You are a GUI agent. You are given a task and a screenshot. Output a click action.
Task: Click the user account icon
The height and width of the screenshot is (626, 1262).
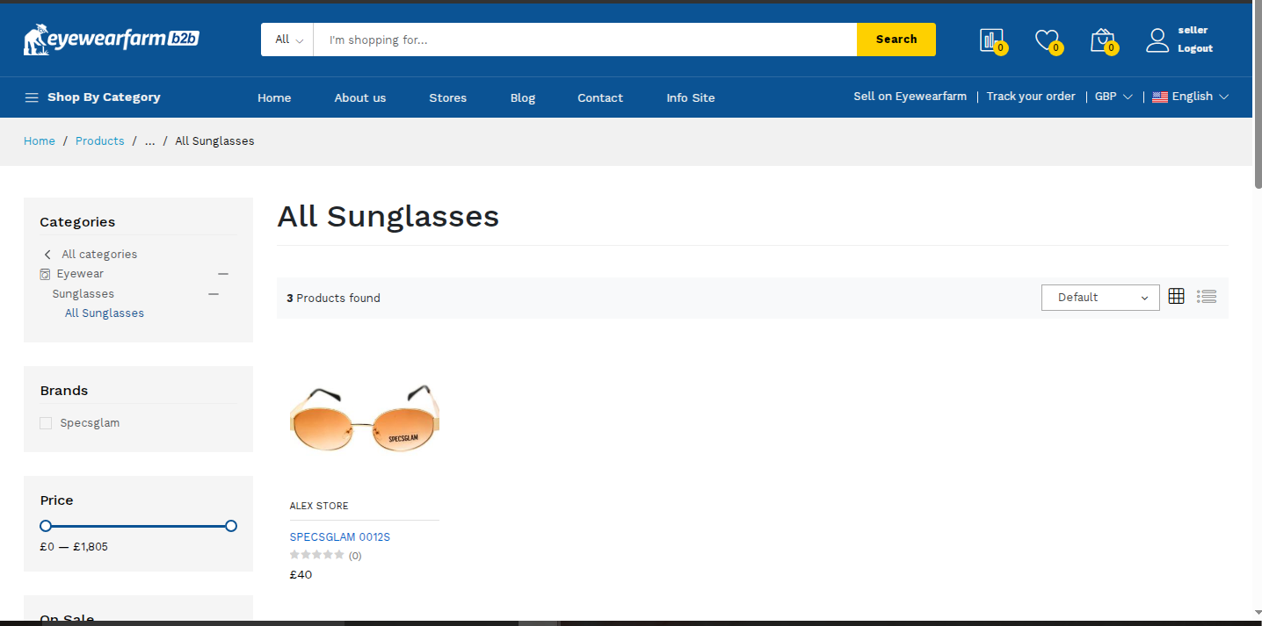(1157, 40)
